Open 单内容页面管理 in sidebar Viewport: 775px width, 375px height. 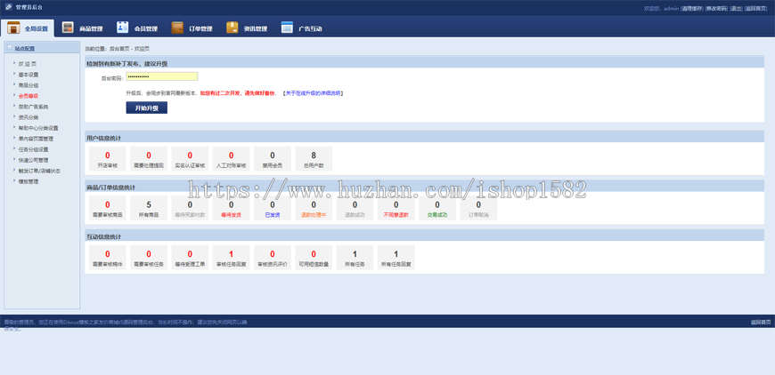36,139
